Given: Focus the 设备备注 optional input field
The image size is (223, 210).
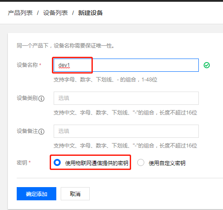Looking at the screenshot, I should pos(126,131).
